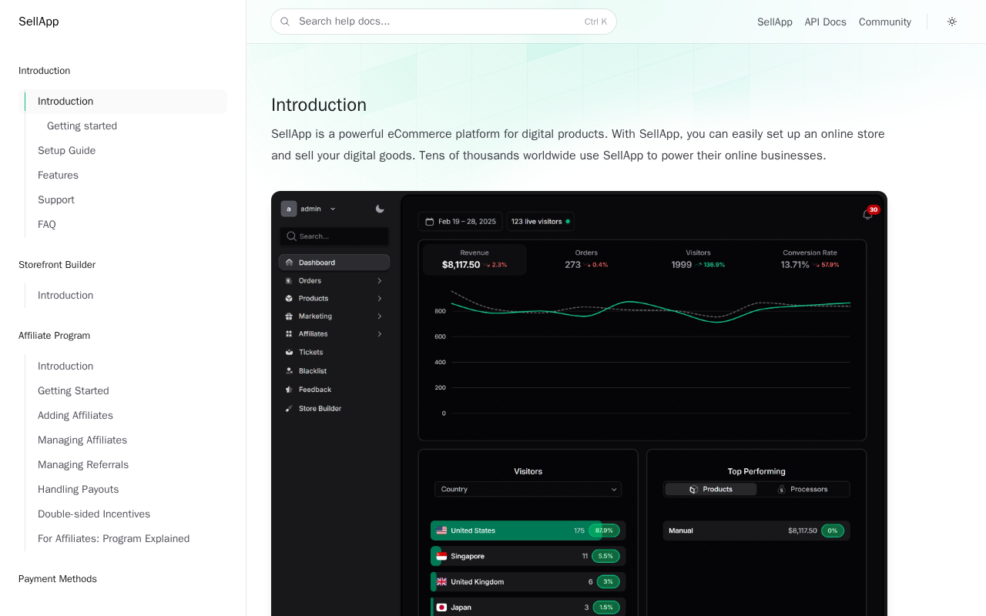The height and width of the screenshot is (616, 986).
Task: Switch to the Products tab in Top Performing
Action: tap(710, 490)
